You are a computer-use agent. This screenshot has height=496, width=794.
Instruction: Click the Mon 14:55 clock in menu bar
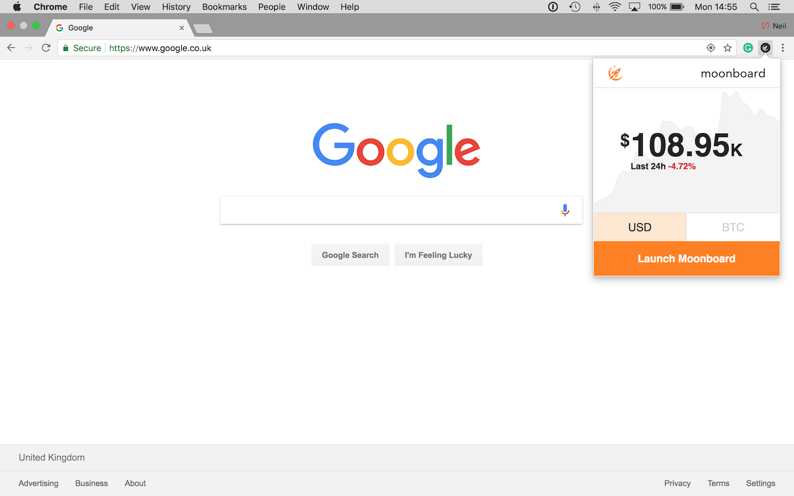click(716, 7)
